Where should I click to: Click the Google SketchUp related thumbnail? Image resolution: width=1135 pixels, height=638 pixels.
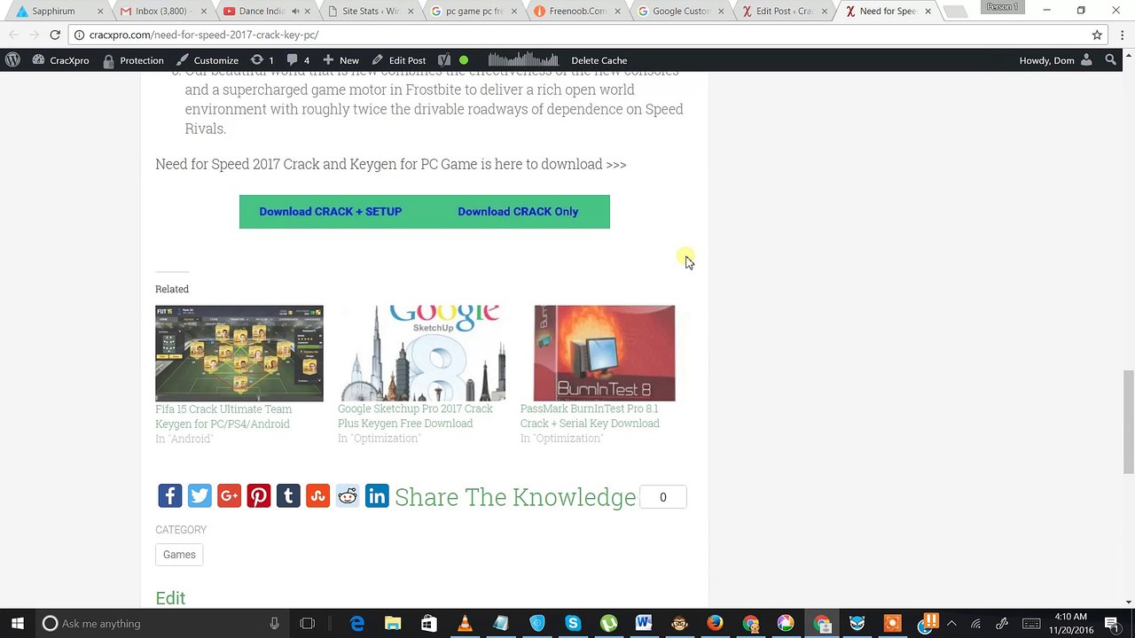click(422, 354)
